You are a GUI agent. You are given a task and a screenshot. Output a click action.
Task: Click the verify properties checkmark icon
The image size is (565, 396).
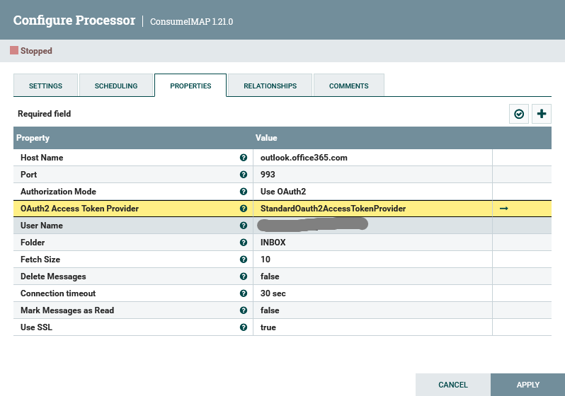[x=519, y=114]
